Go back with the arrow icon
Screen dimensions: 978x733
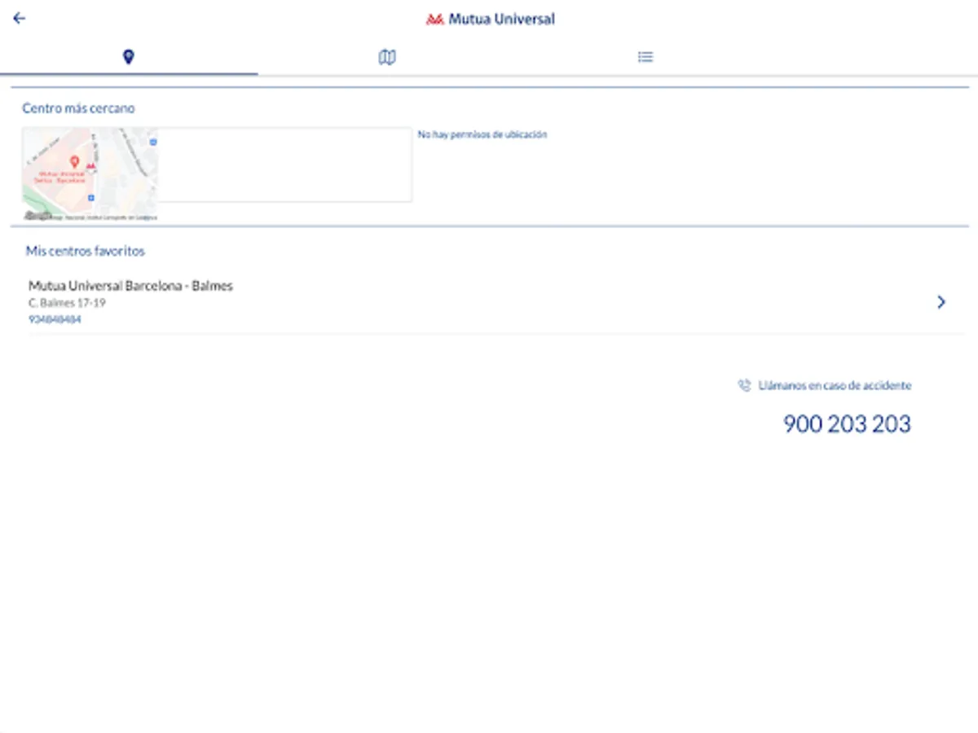click(x=20, y=18)
